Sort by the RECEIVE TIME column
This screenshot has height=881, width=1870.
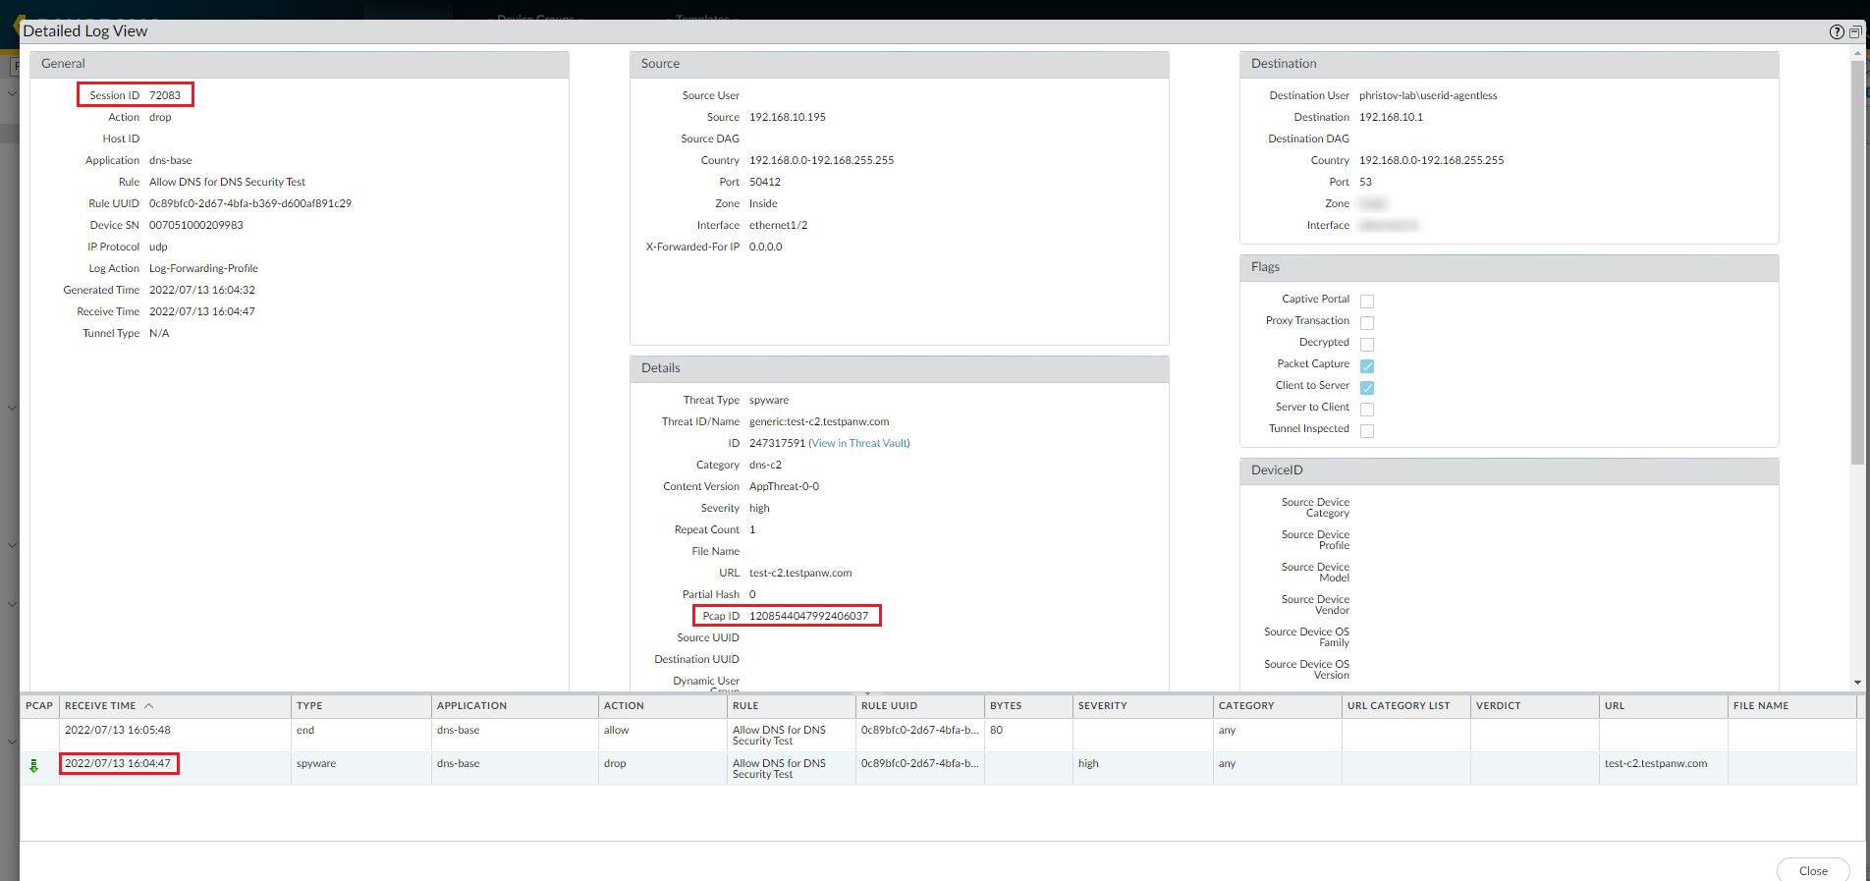pyautogui.click(x=176, y=705)
